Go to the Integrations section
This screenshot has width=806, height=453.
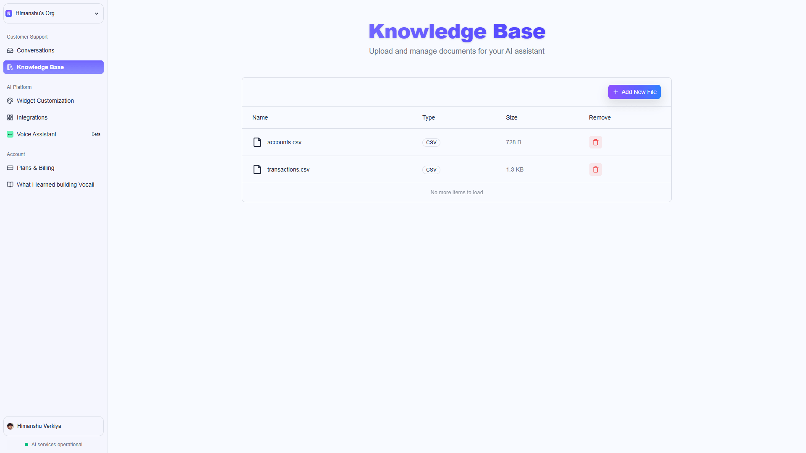pos(53,117)
